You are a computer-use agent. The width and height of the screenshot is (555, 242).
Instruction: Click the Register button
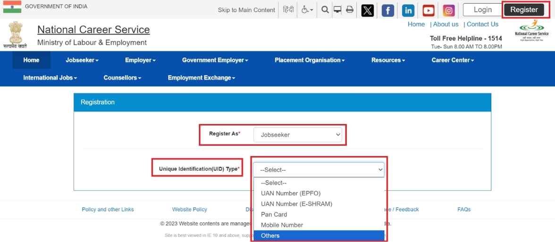[x=524, y=10]
